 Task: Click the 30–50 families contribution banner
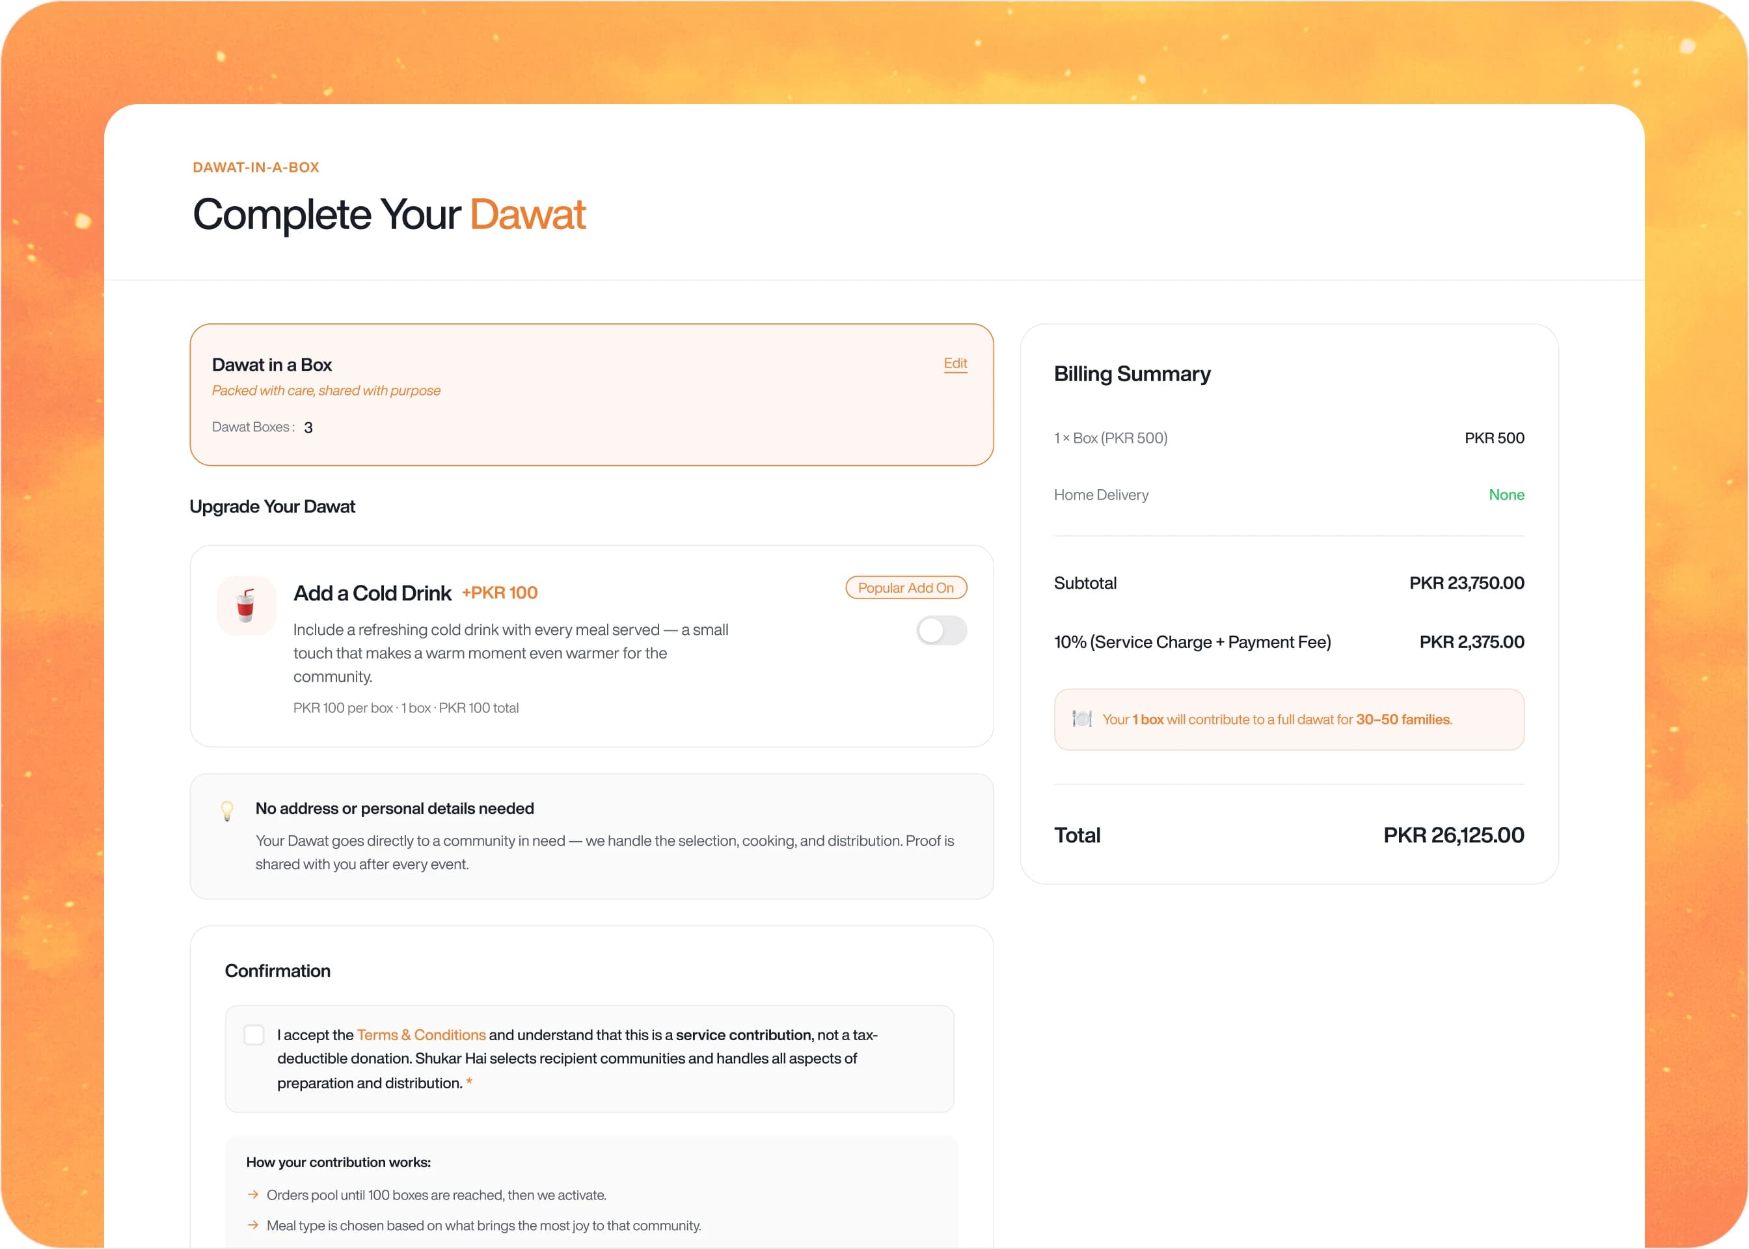coord(1288,719)
